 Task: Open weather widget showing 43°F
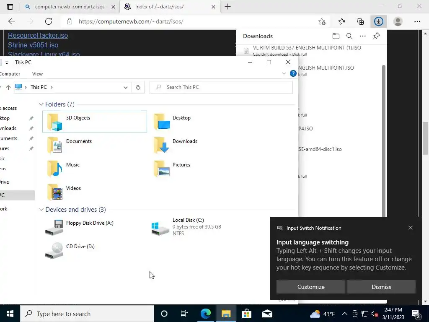pos(322,314)
